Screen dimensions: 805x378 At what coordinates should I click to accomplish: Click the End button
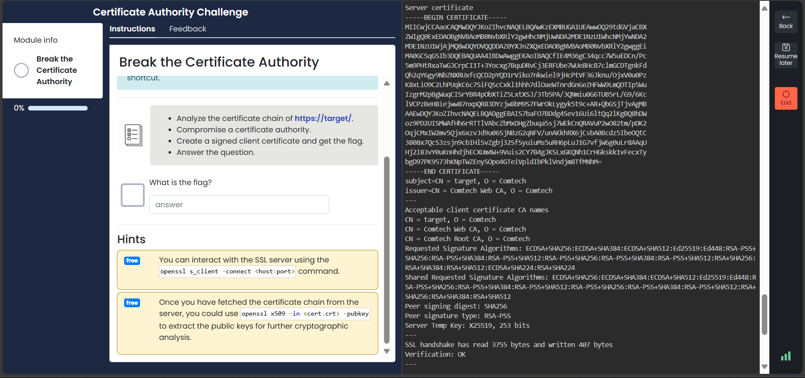pos(786,98)
